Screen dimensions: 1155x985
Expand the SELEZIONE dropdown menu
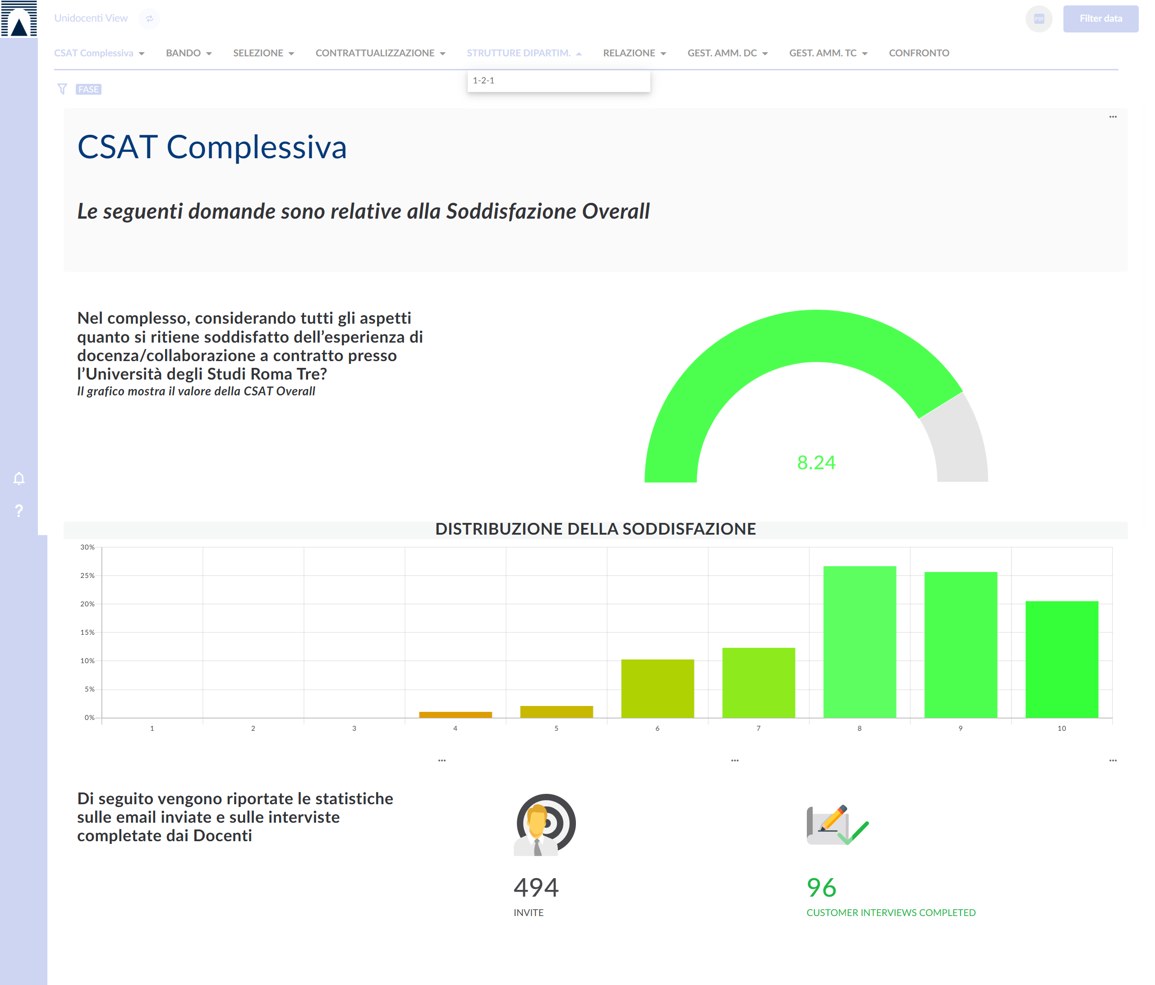point(263,53)
